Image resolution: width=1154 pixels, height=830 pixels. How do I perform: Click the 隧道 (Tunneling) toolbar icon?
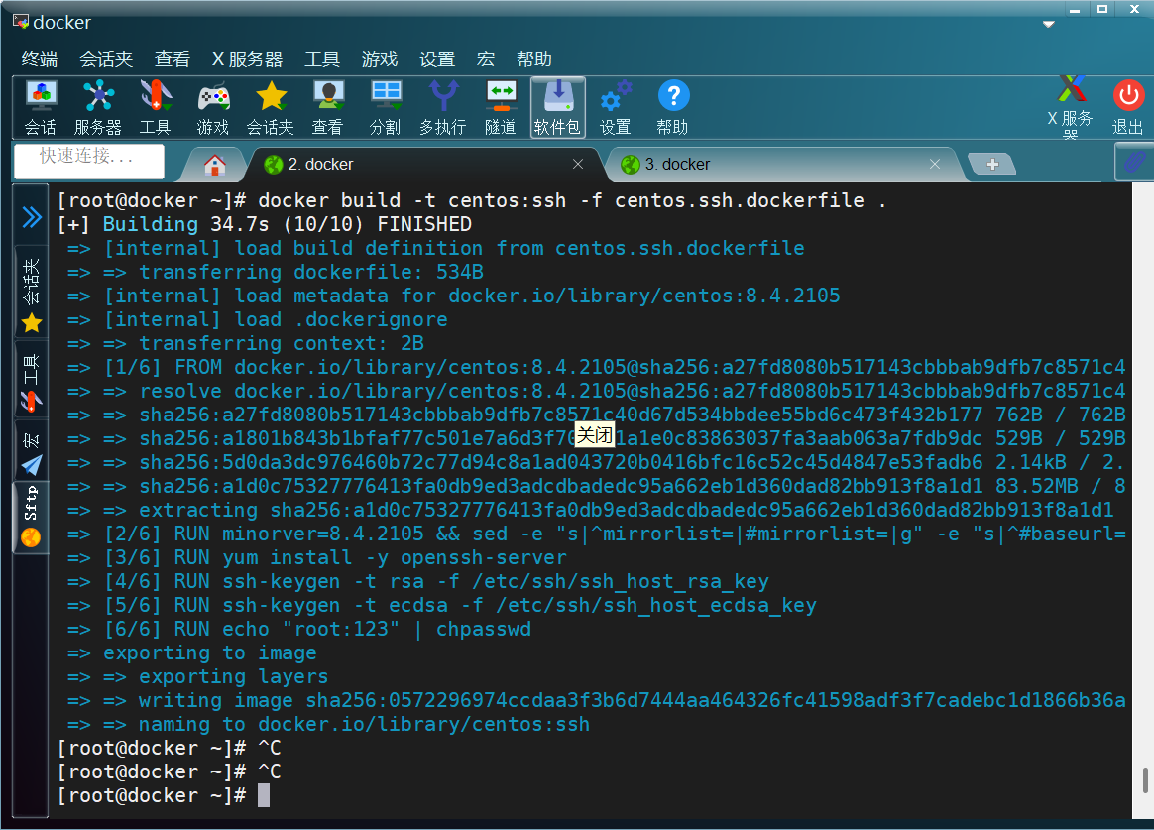[501, 107]
